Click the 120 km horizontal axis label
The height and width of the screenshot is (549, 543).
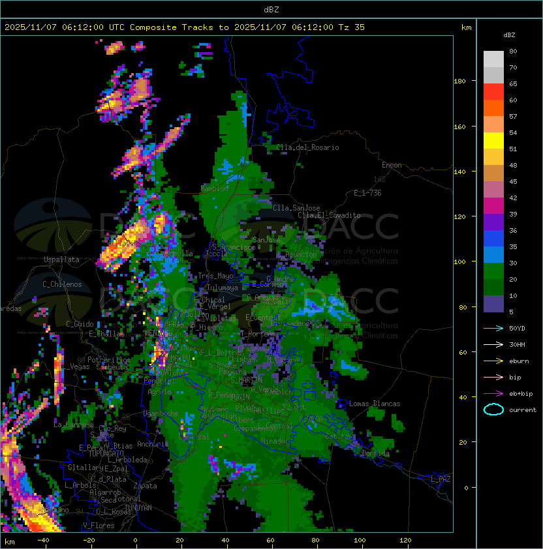click(405, 541)
